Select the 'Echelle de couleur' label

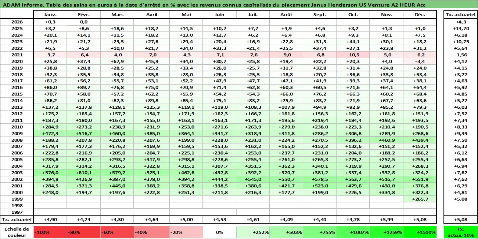(17, 232)
